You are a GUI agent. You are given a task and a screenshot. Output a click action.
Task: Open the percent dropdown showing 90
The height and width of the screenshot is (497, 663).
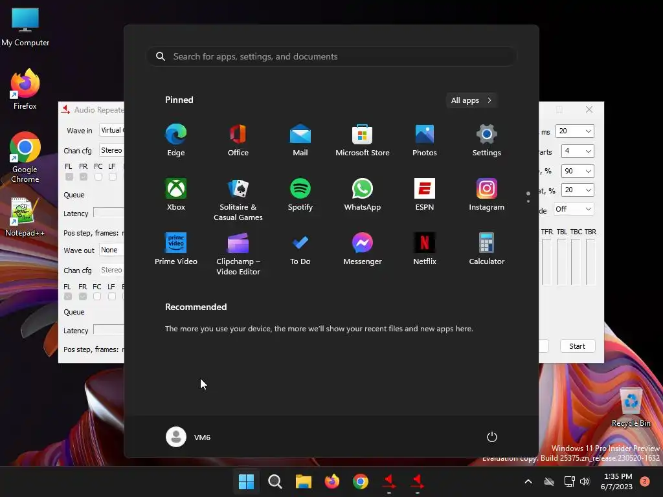point(577,171)
